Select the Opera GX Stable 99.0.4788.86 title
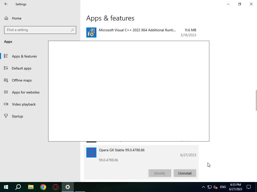257x192 pixels. pos(122,150)
